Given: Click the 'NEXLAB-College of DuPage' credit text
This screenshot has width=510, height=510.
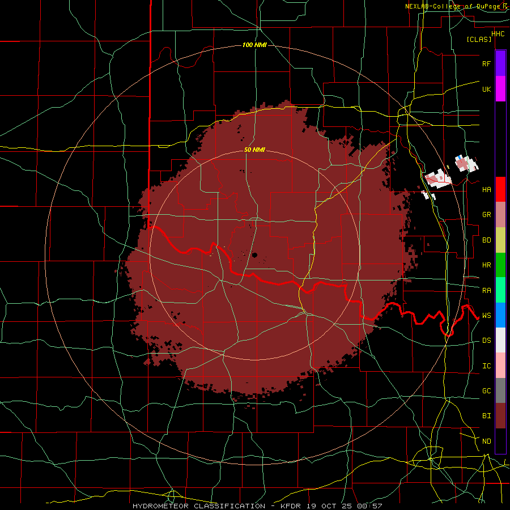Looking at the screenshot, I should coord(453,6).
